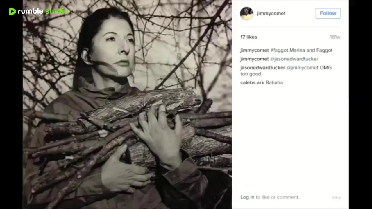Click the Rumble green play logo icon
The image size is (372, 209).
12,11
